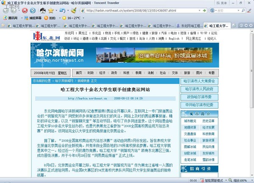
Task: Click the 捕捉屏幕 screen capture tool
Action: [x=34, y=18]
